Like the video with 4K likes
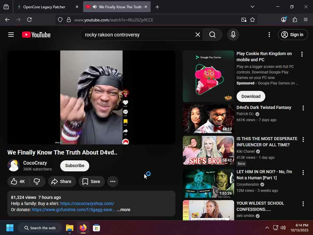This screenshot has height=235, width=313. click(x=18, y=181)
